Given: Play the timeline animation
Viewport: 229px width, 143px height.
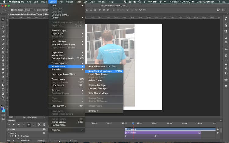Looking at the screenshot, I should tap(19, 125).
